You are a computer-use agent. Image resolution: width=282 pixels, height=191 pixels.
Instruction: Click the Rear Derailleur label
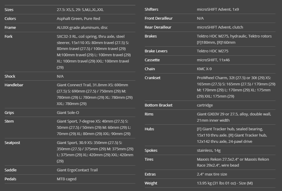coord(158,27)
